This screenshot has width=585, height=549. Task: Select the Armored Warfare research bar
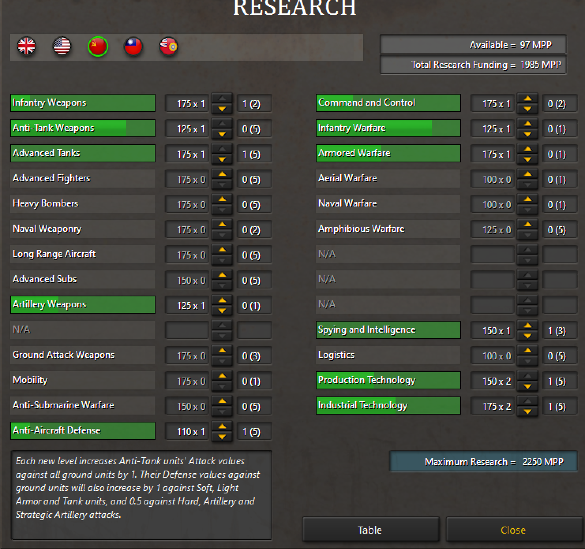[388, 153]
